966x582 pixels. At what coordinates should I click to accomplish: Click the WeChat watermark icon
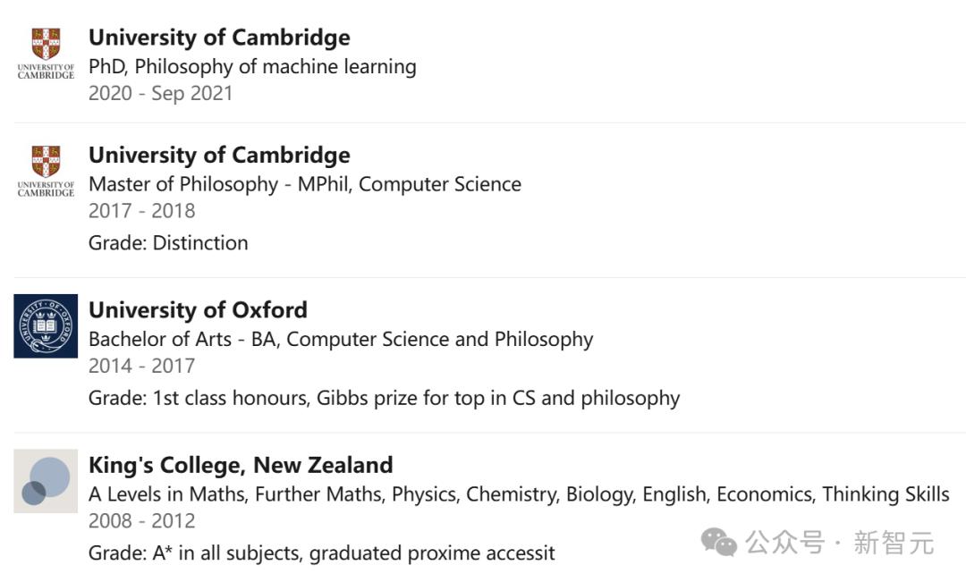coord(719,541)
